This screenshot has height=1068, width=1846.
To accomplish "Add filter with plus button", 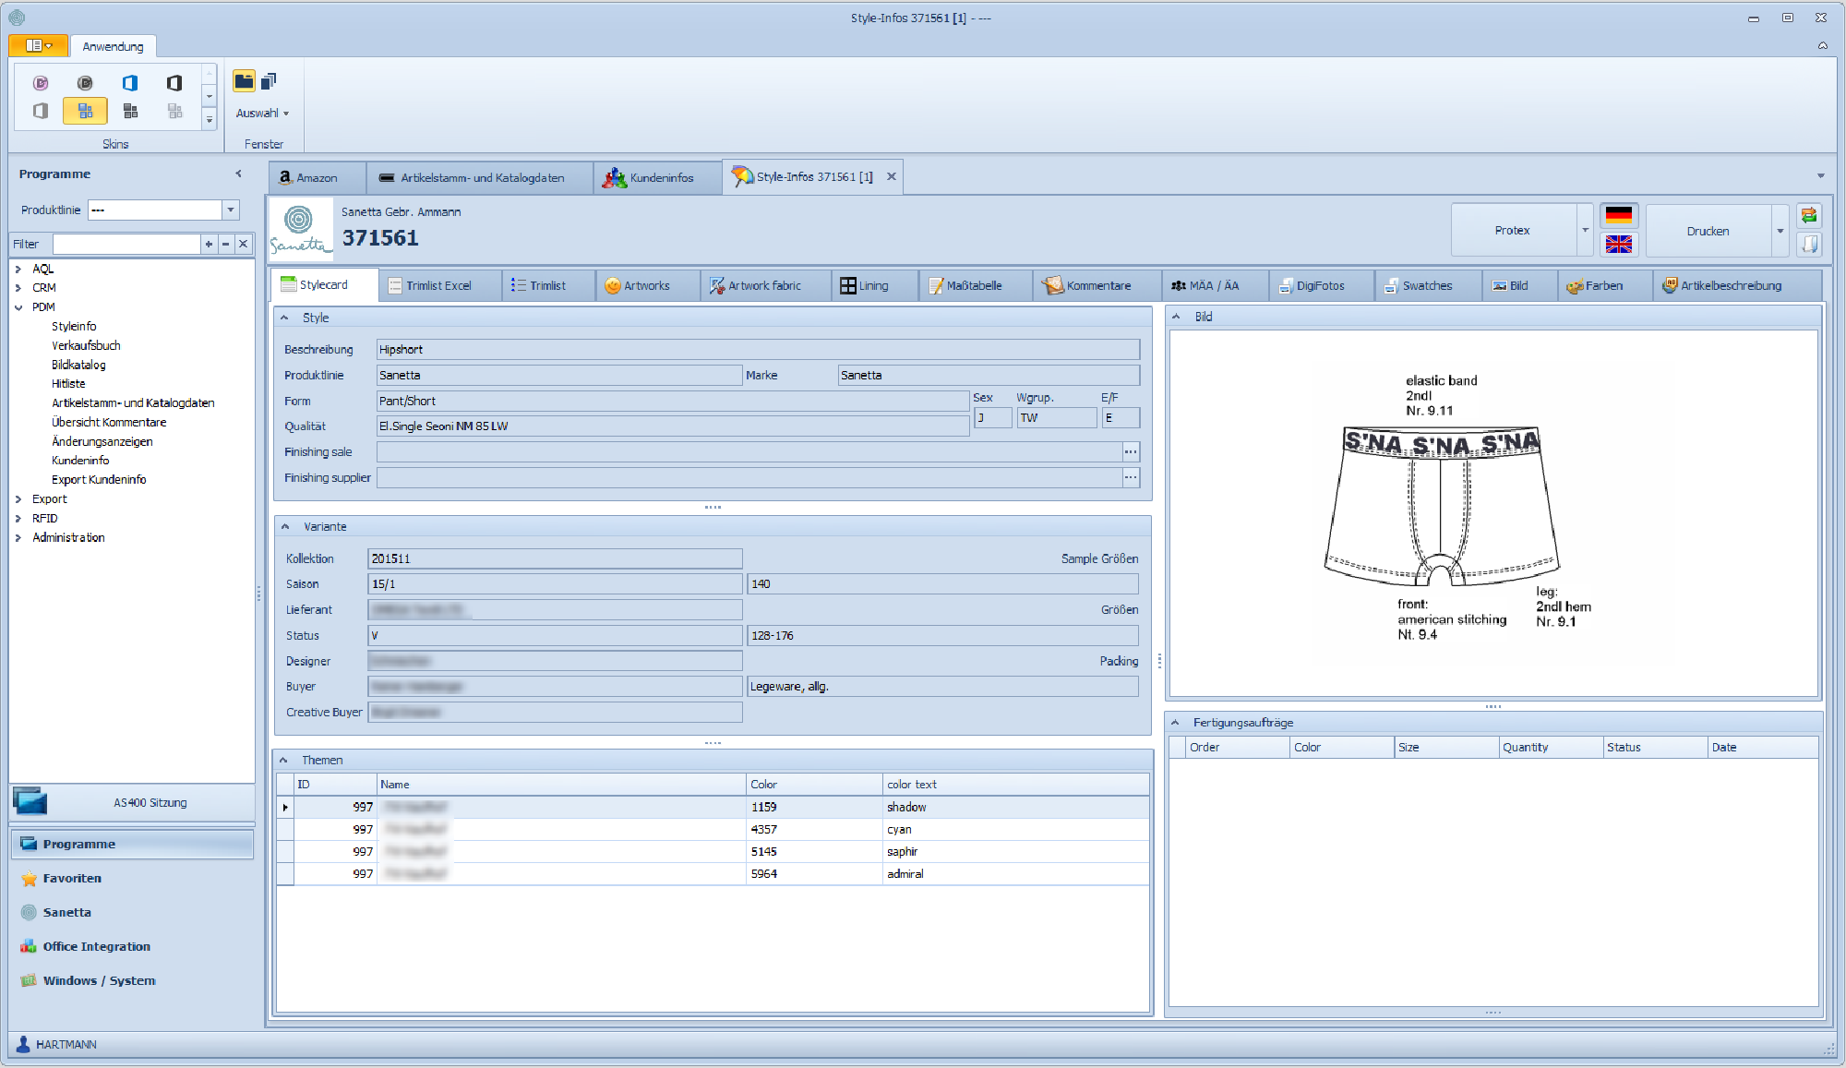I will click(209, 244).
